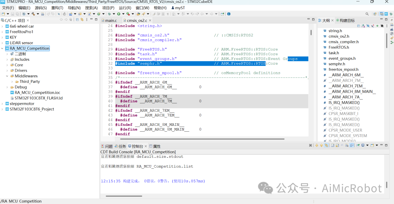
Task: Open project explorer view menu (three dots)
Action: point(87,20)
